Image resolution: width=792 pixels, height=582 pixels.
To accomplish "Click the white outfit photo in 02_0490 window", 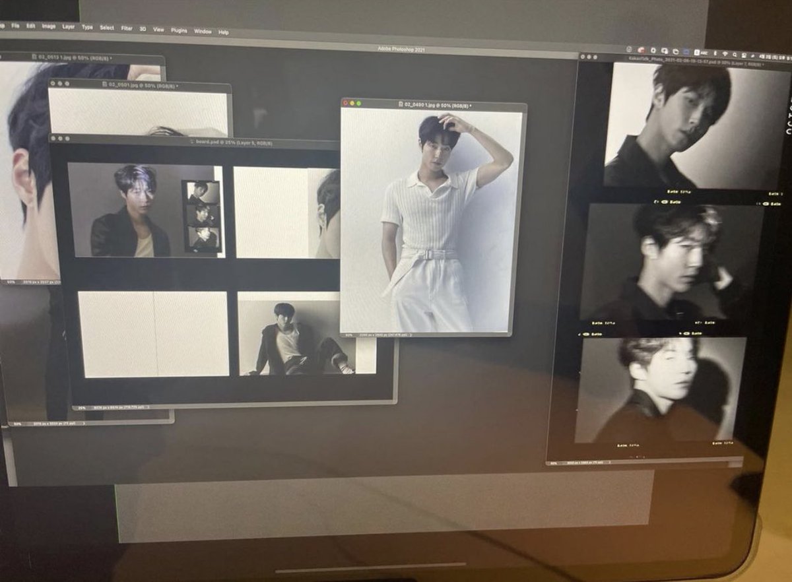I will tap(432, 220).
